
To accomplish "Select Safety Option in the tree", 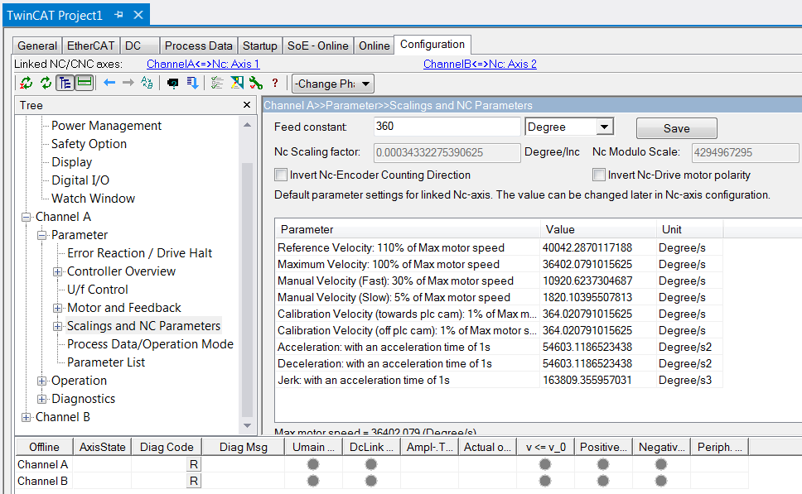I will click(x=89, y=144).
